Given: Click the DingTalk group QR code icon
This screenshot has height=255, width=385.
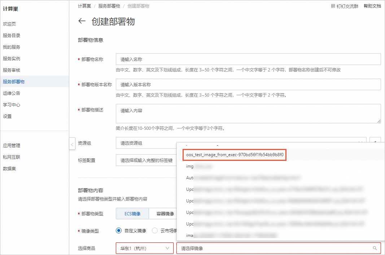Looking at the screenshot, I should click(x=333, y=6).
